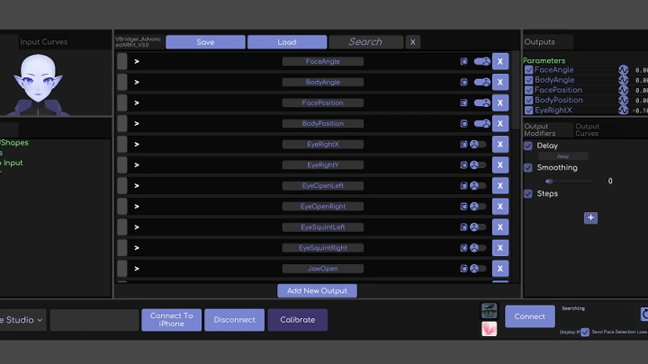
Task: Delete the FaceAngle output row
Action: tap(500, 61)
